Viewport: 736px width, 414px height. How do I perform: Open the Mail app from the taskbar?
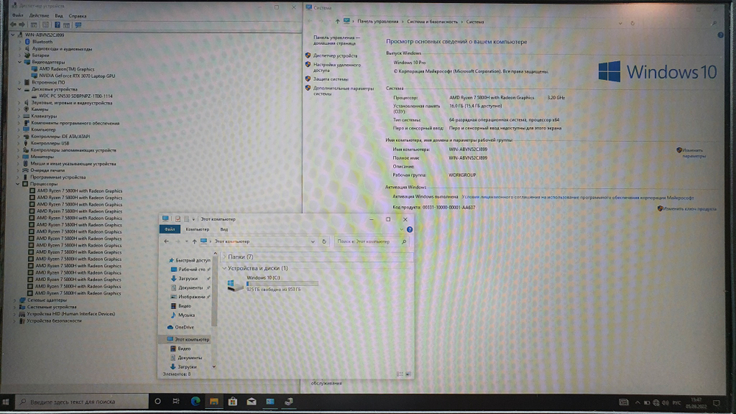(251, 401)
